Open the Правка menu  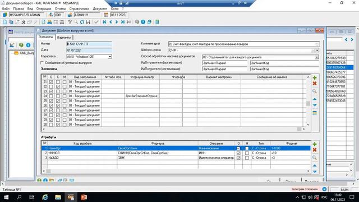(19, 9)
